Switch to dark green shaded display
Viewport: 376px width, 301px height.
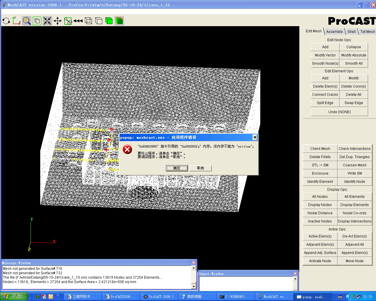[119, 21]
